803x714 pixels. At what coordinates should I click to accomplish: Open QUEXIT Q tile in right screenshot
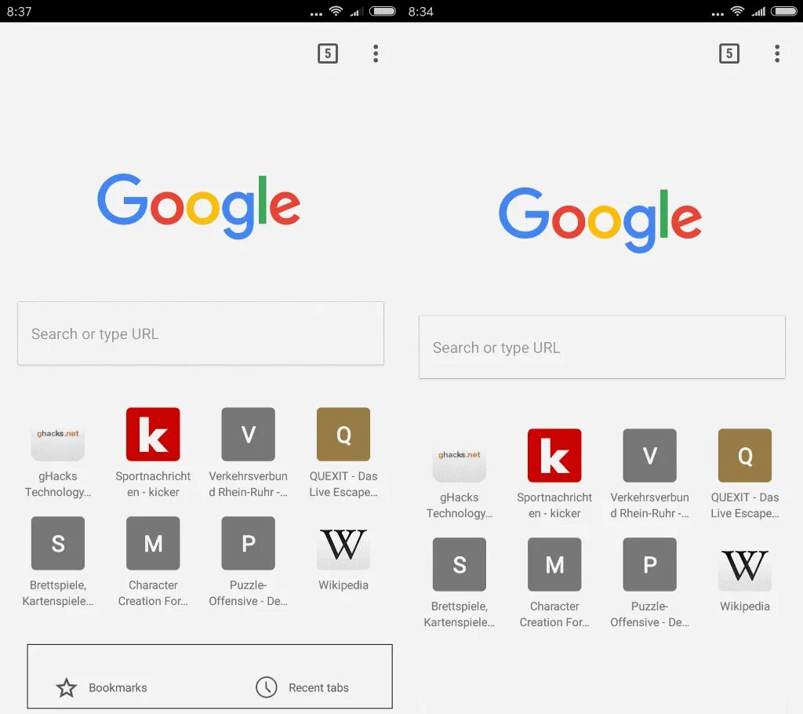pos(745,455)
